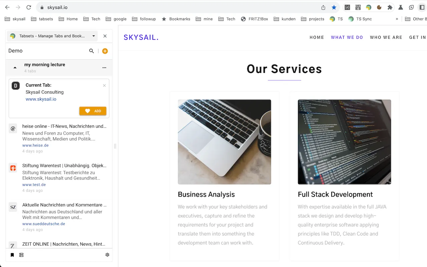Toggle the bookmark star in the address bar
This screenshot has height=267, width=427.
[334, 7]
